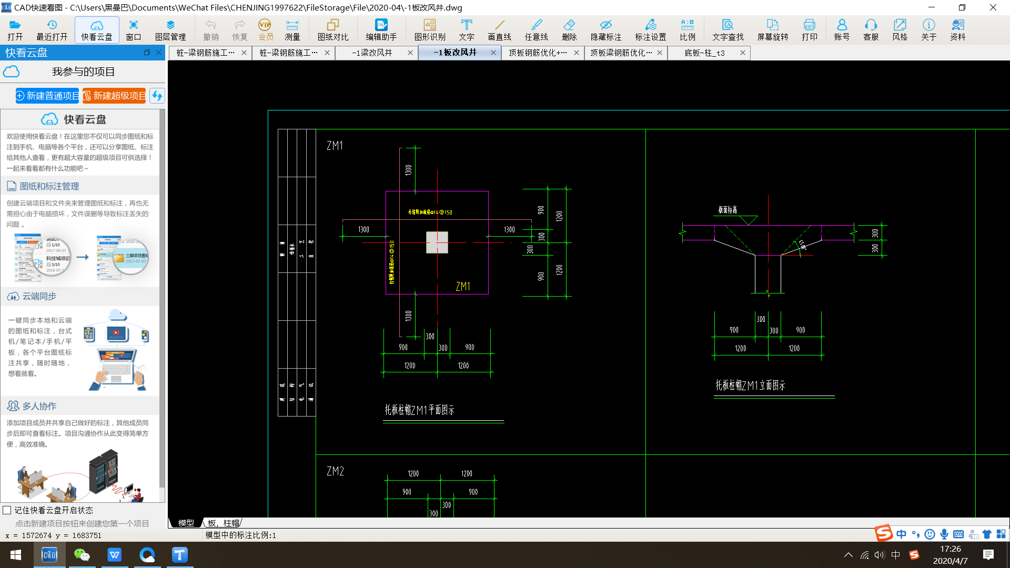The width and height of the screenshot is (1010, 568).
Task: Click the 恢复 redo icon
Action: (240, 30)
